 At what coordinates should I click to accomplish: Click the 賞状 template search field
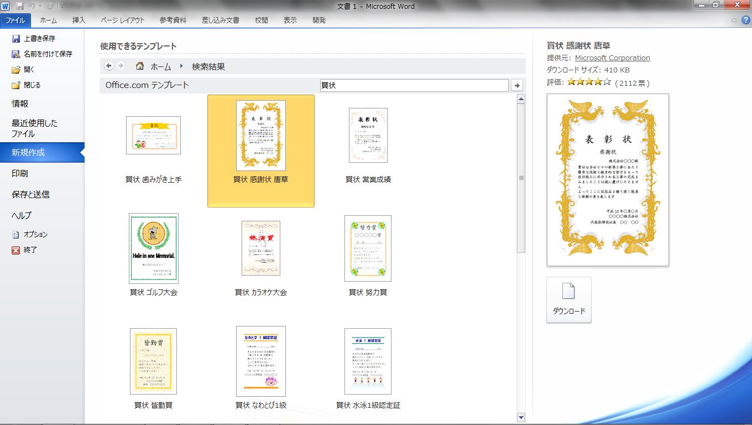[414, 85]
